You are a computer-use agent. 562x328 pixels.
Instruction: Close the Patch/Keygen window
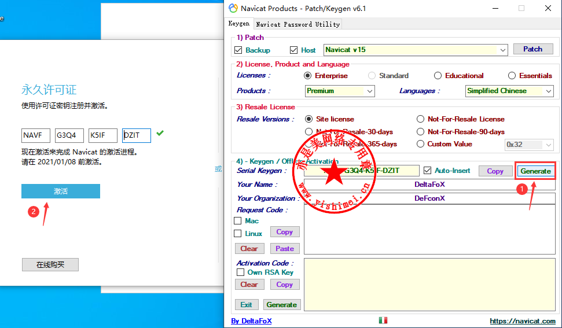[x=548, y=8]
